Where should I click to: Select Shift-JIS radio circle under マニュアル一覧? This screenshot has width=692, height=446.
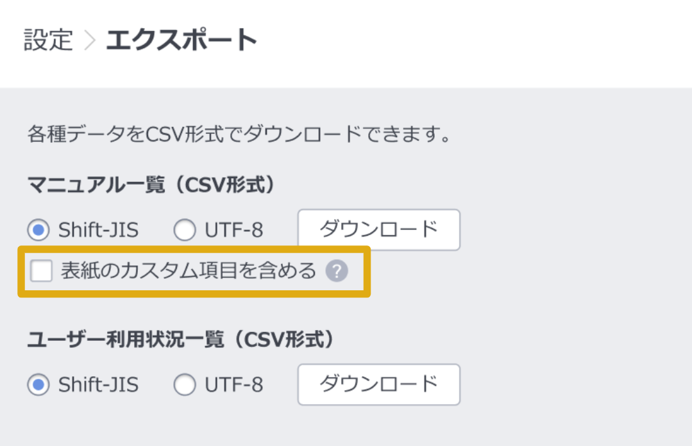coord(39,230)
